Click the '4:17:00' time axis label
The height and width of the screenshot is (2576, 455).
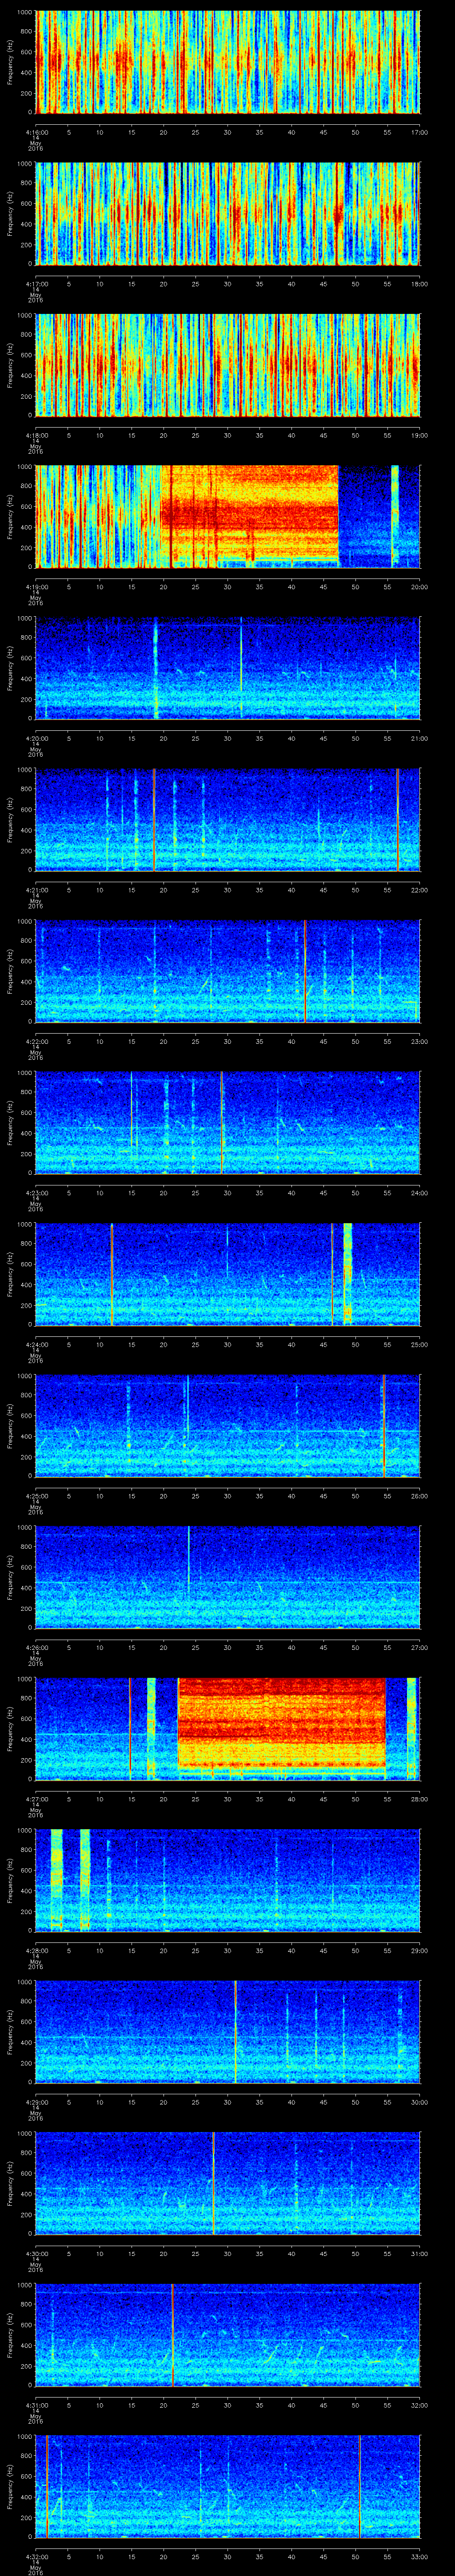tap(36, 284)
